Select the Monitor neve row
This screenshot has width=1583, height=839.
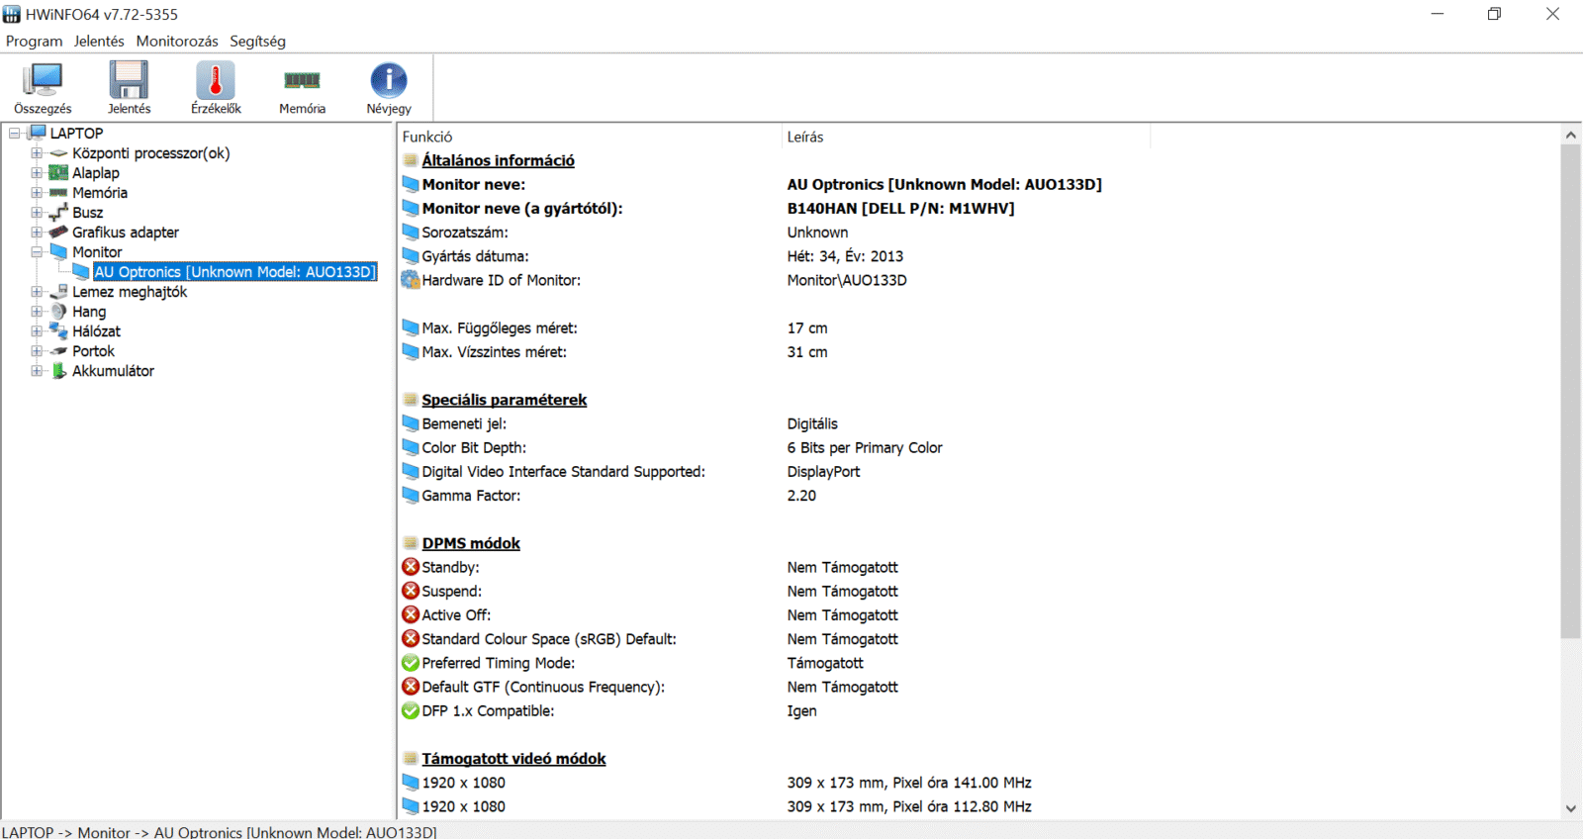pos(473,185)
